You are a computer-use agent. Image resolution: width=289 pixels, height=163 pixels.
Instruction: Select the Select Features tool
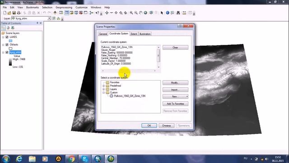[151, 13]
